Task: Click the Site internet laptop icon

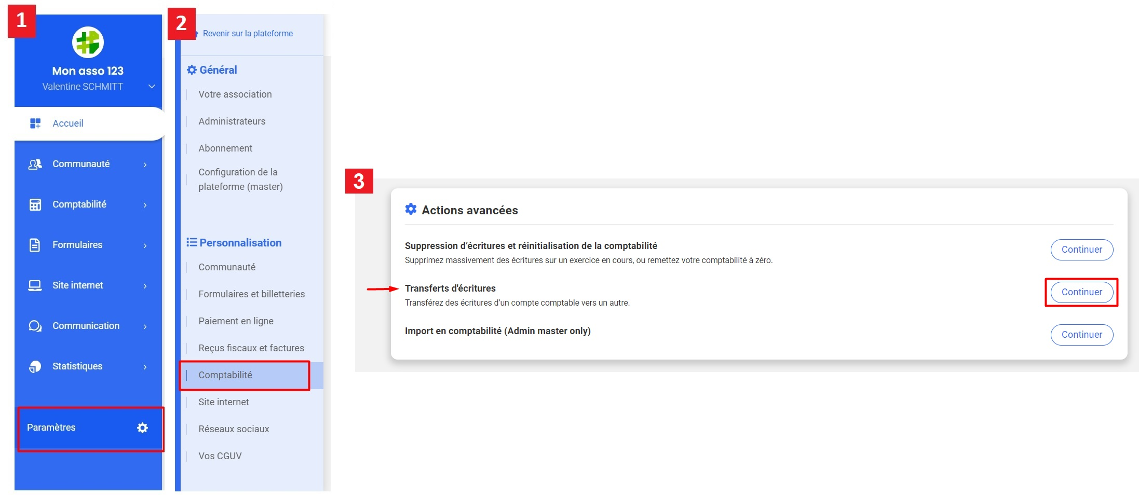Action: point(35,285)
